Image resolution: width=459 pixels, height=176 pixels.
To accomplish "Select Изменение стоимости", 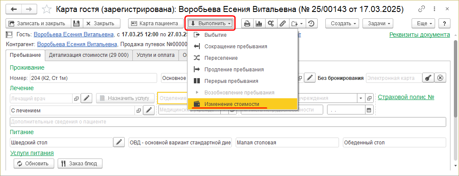I will point(243,104).
